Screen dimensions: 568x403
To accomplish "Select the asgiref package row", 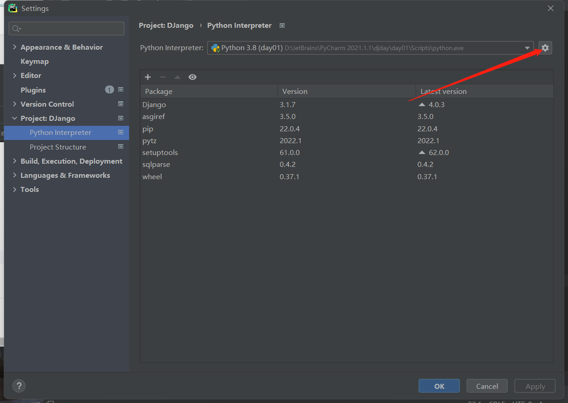I will (x=347, y=116).
